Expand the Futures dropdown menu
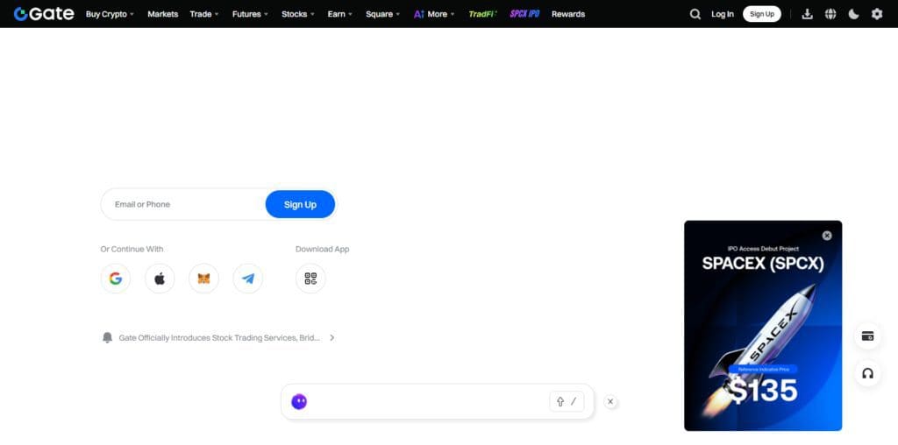This screenshot has height=445, width=898. point(250,14)
